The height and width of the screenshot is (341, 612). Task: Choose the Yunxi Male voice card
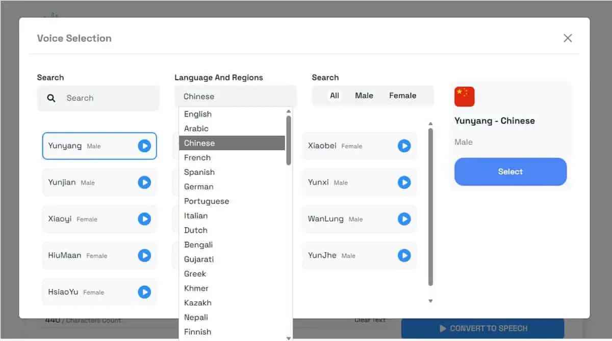360,183
